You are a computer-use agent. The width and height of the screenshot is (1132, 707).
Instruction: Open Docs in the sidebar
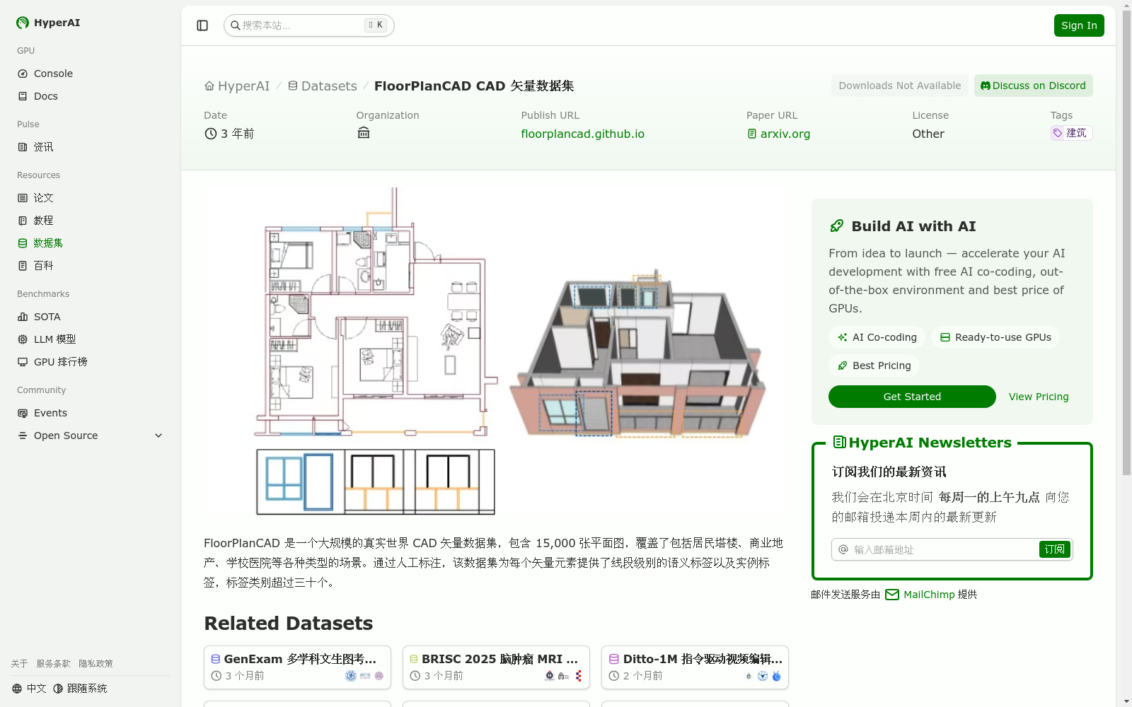pyautogui.click(x=91, y=96)
